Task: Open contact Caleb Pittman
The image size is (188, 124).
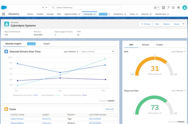Action: (17, 119)
